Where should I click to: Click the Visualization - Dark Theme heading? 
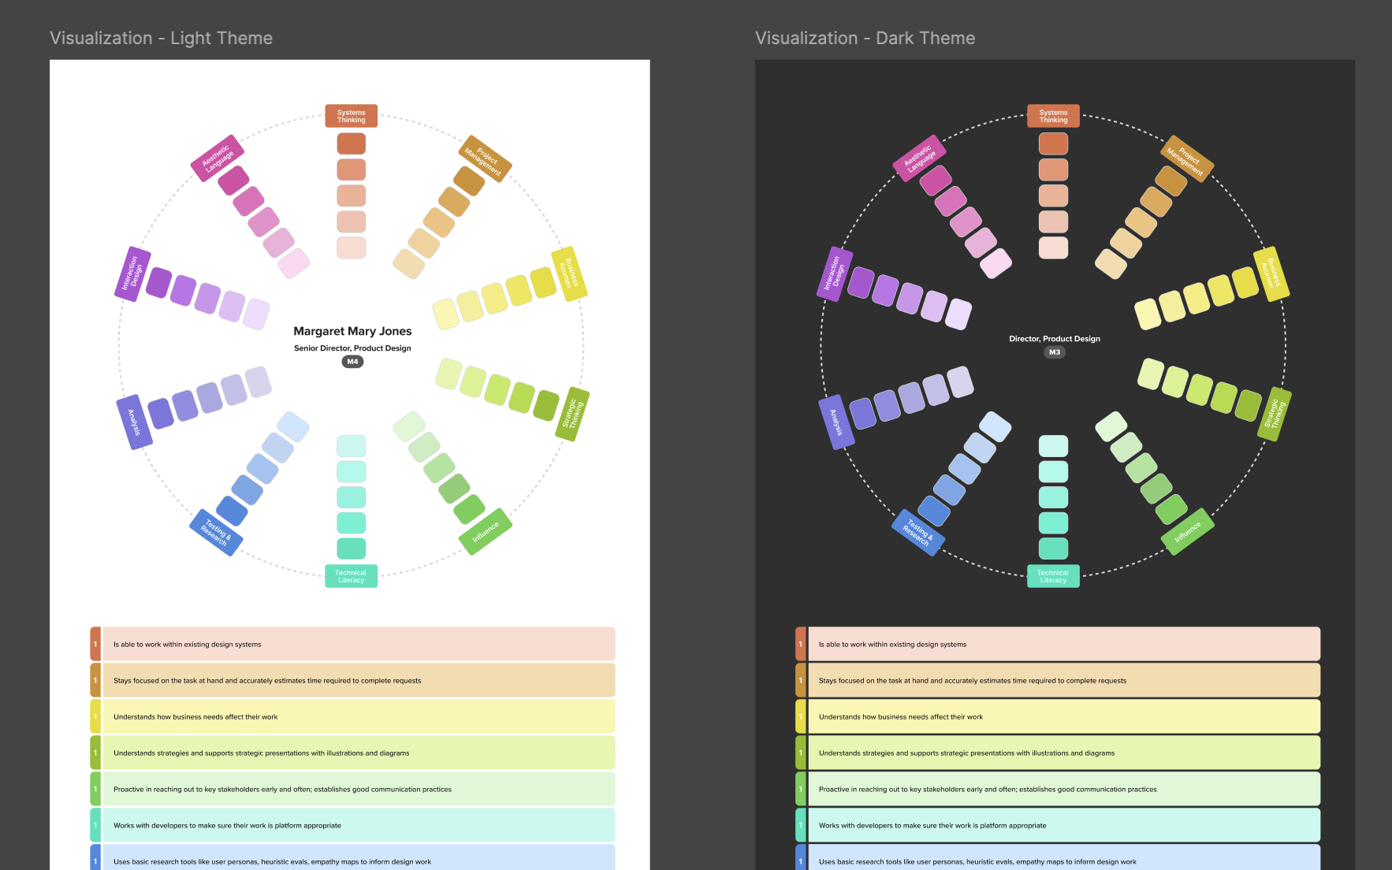(864, 37)
